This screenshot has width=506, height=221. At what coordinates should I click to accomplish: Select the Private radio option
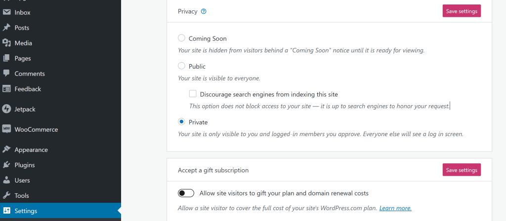coord(181,122)
